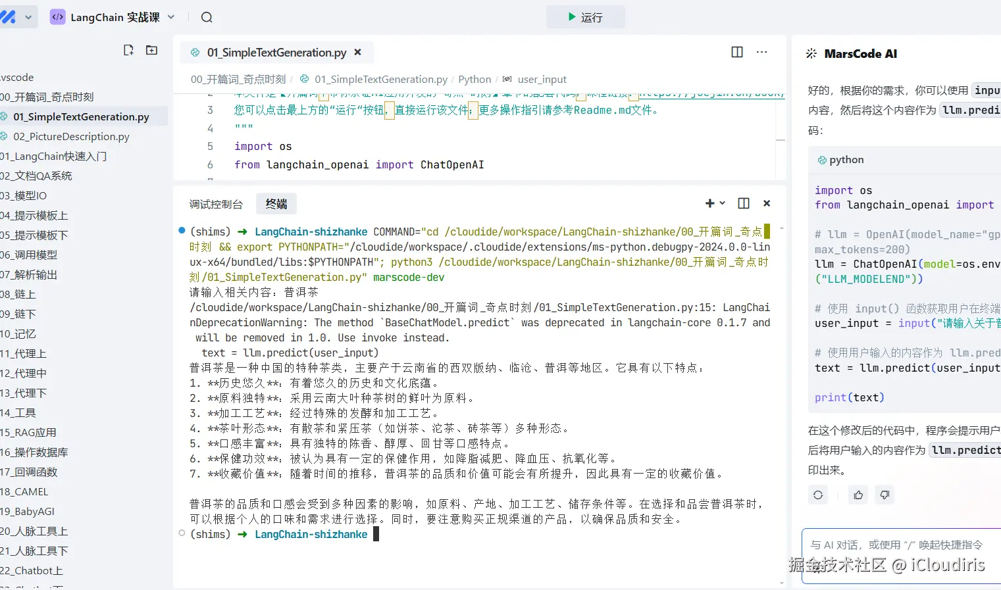Open the search icon in the top bar
This screenshot has width=1001, height=590.
click(206, 17)
